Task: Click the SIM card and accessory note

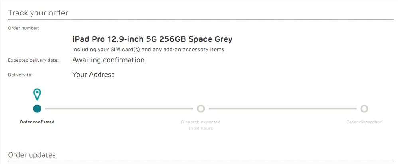Action: click(148, 50)
